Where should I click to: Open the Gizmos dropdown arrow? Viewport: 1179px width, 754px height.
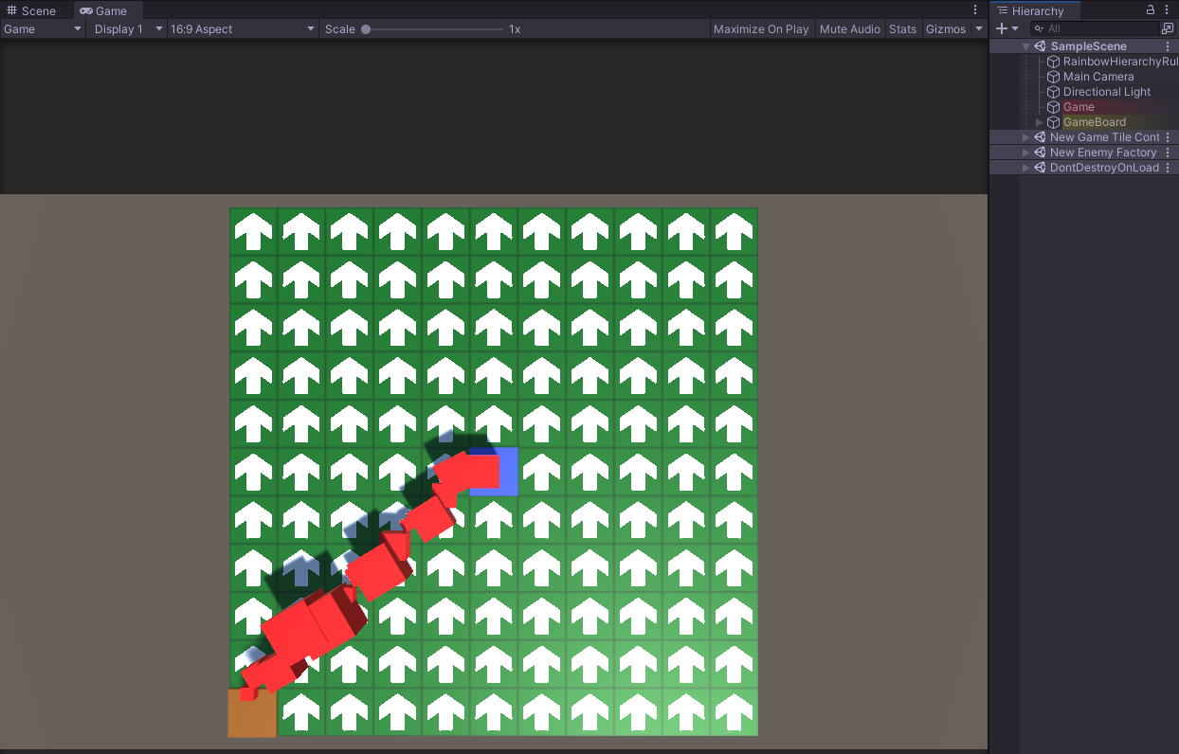(979, 29)
